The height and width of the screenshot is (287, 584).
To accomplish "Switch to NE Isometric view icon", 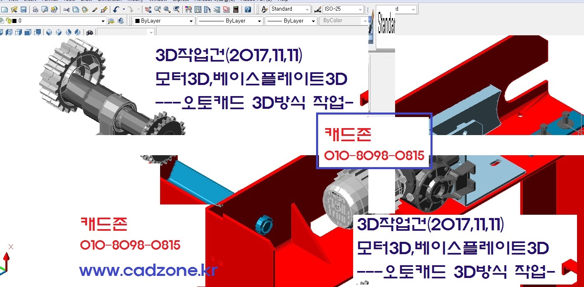I will click(x=68, y=32).
